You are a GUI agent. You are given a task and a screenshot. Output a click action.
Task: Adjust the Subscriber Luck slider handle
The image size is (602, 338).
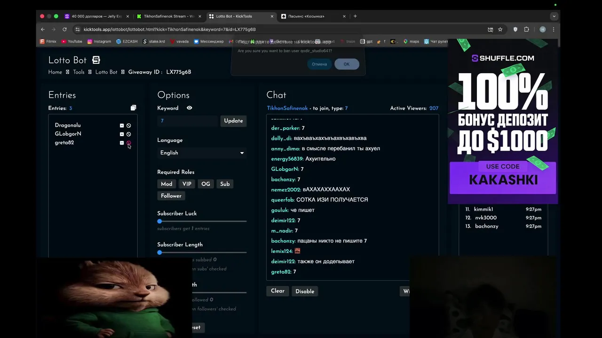pos(159,221)
